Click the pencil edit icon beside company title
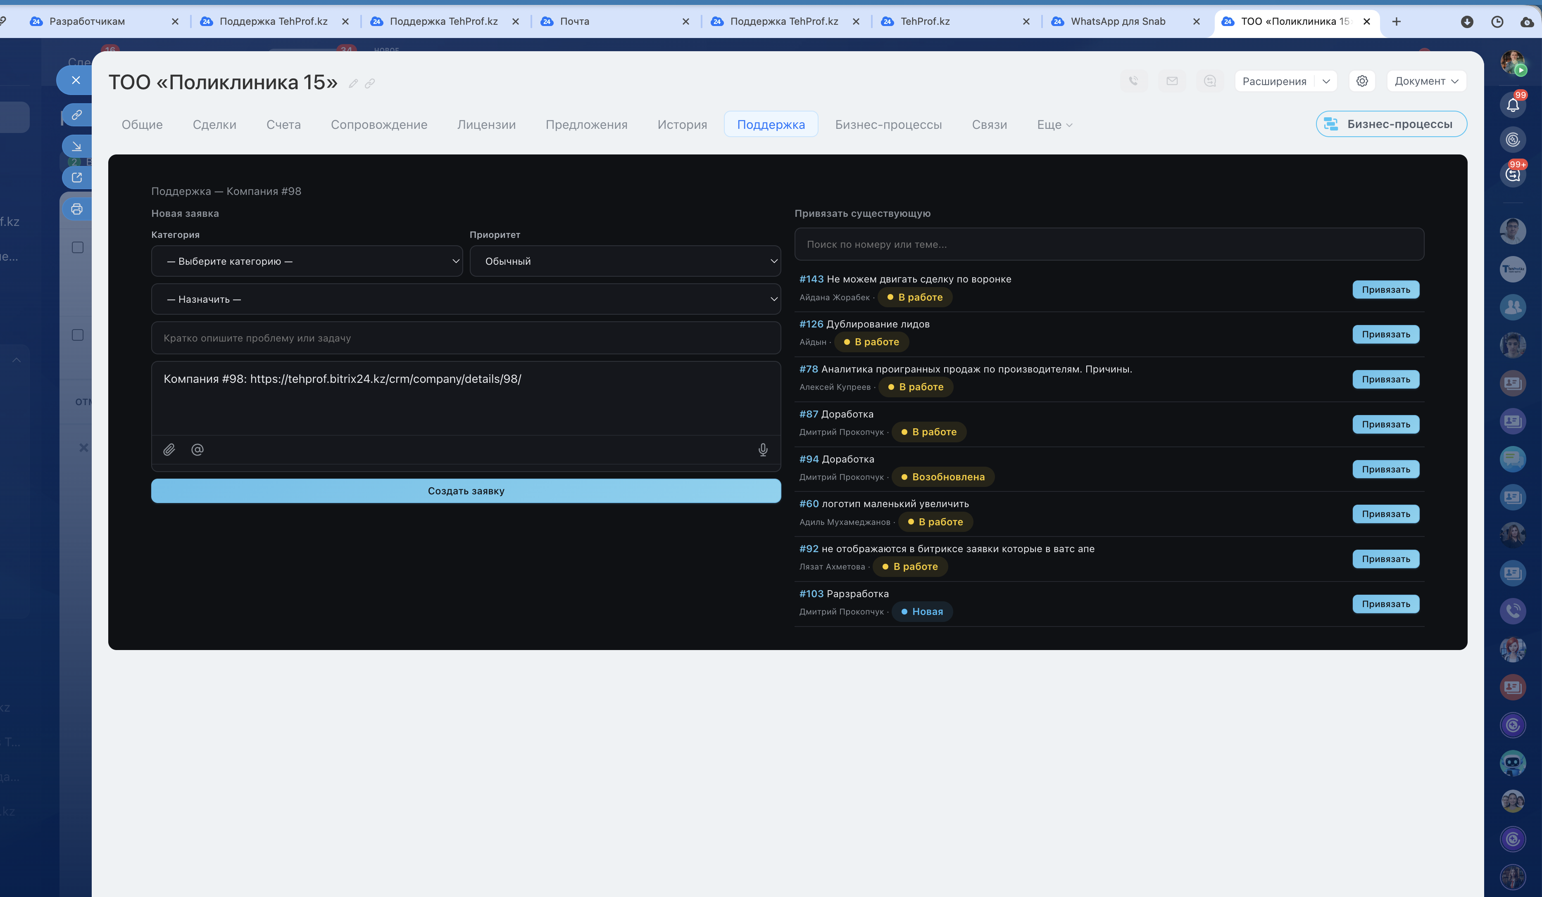 click(x=353, y=83)
